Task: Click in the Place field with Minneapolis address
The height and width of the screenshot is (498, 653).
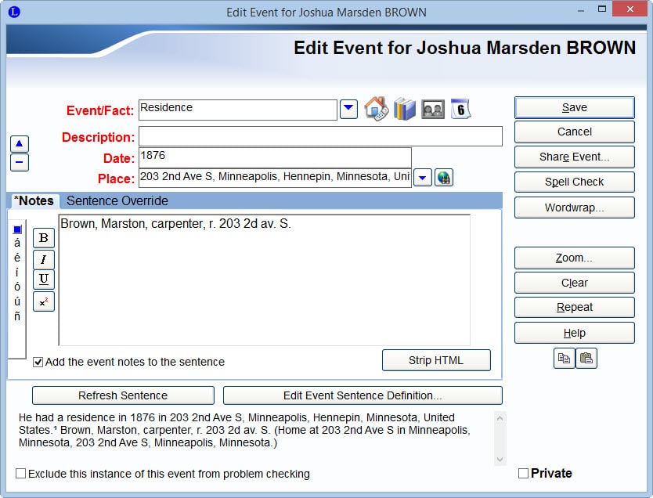Action: 275,178
